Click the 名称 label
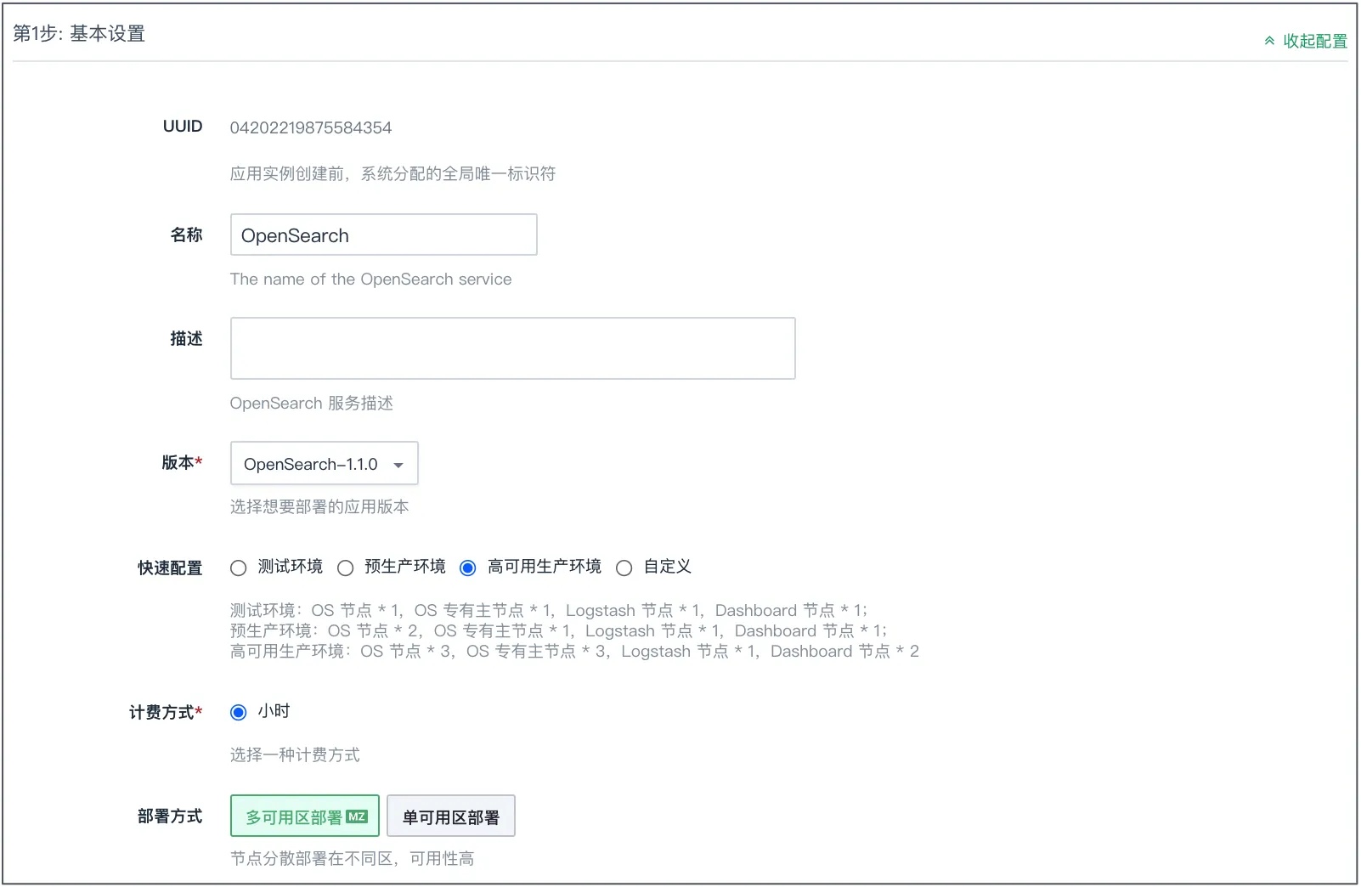Viewport: 1361px width, 887px height. [x=186, y=234]
